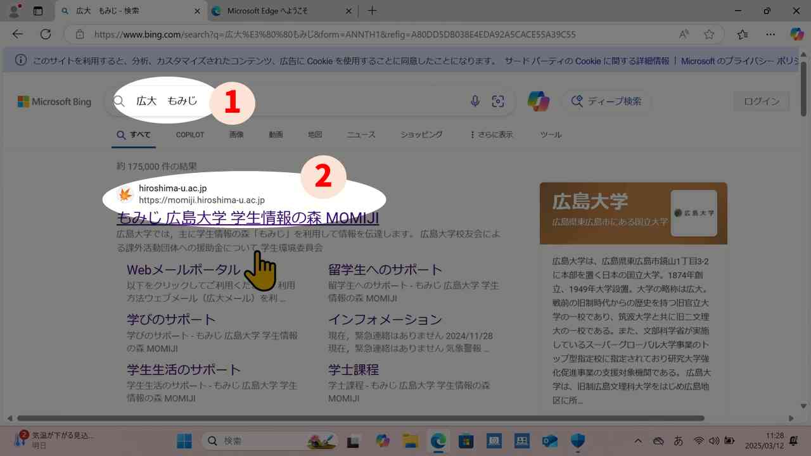Screen dimensions: 811x456
Task: Go back to previous page
Action: 17,34
